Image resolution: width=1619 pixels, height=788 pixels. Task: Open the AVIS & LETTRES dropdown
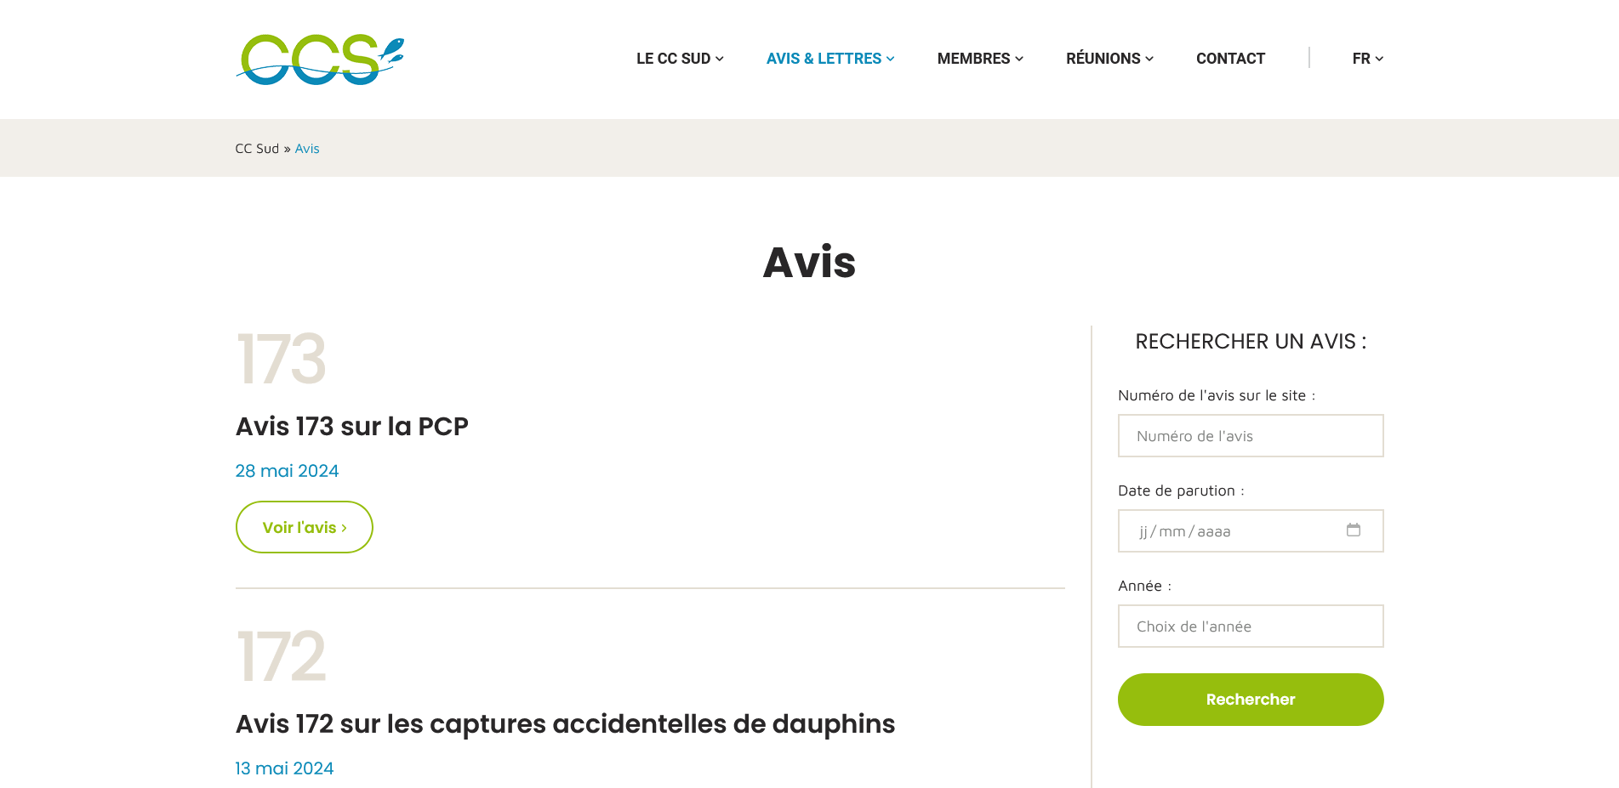(829, 59)
